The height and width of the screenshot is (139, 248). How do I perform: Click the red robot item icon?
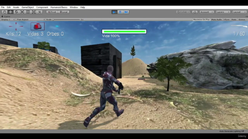pos(38,26)
